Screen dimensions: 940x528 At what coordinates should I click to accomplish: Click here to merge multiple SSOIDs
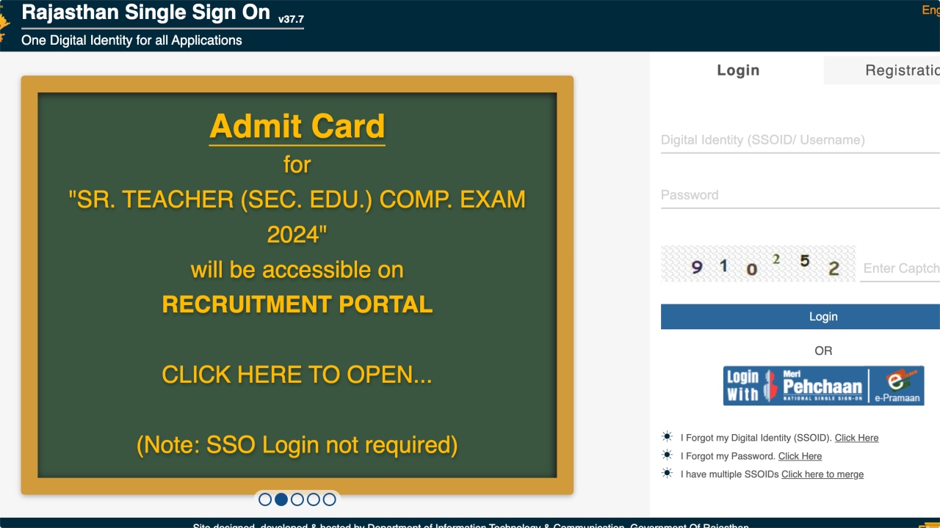coord(822,474)
